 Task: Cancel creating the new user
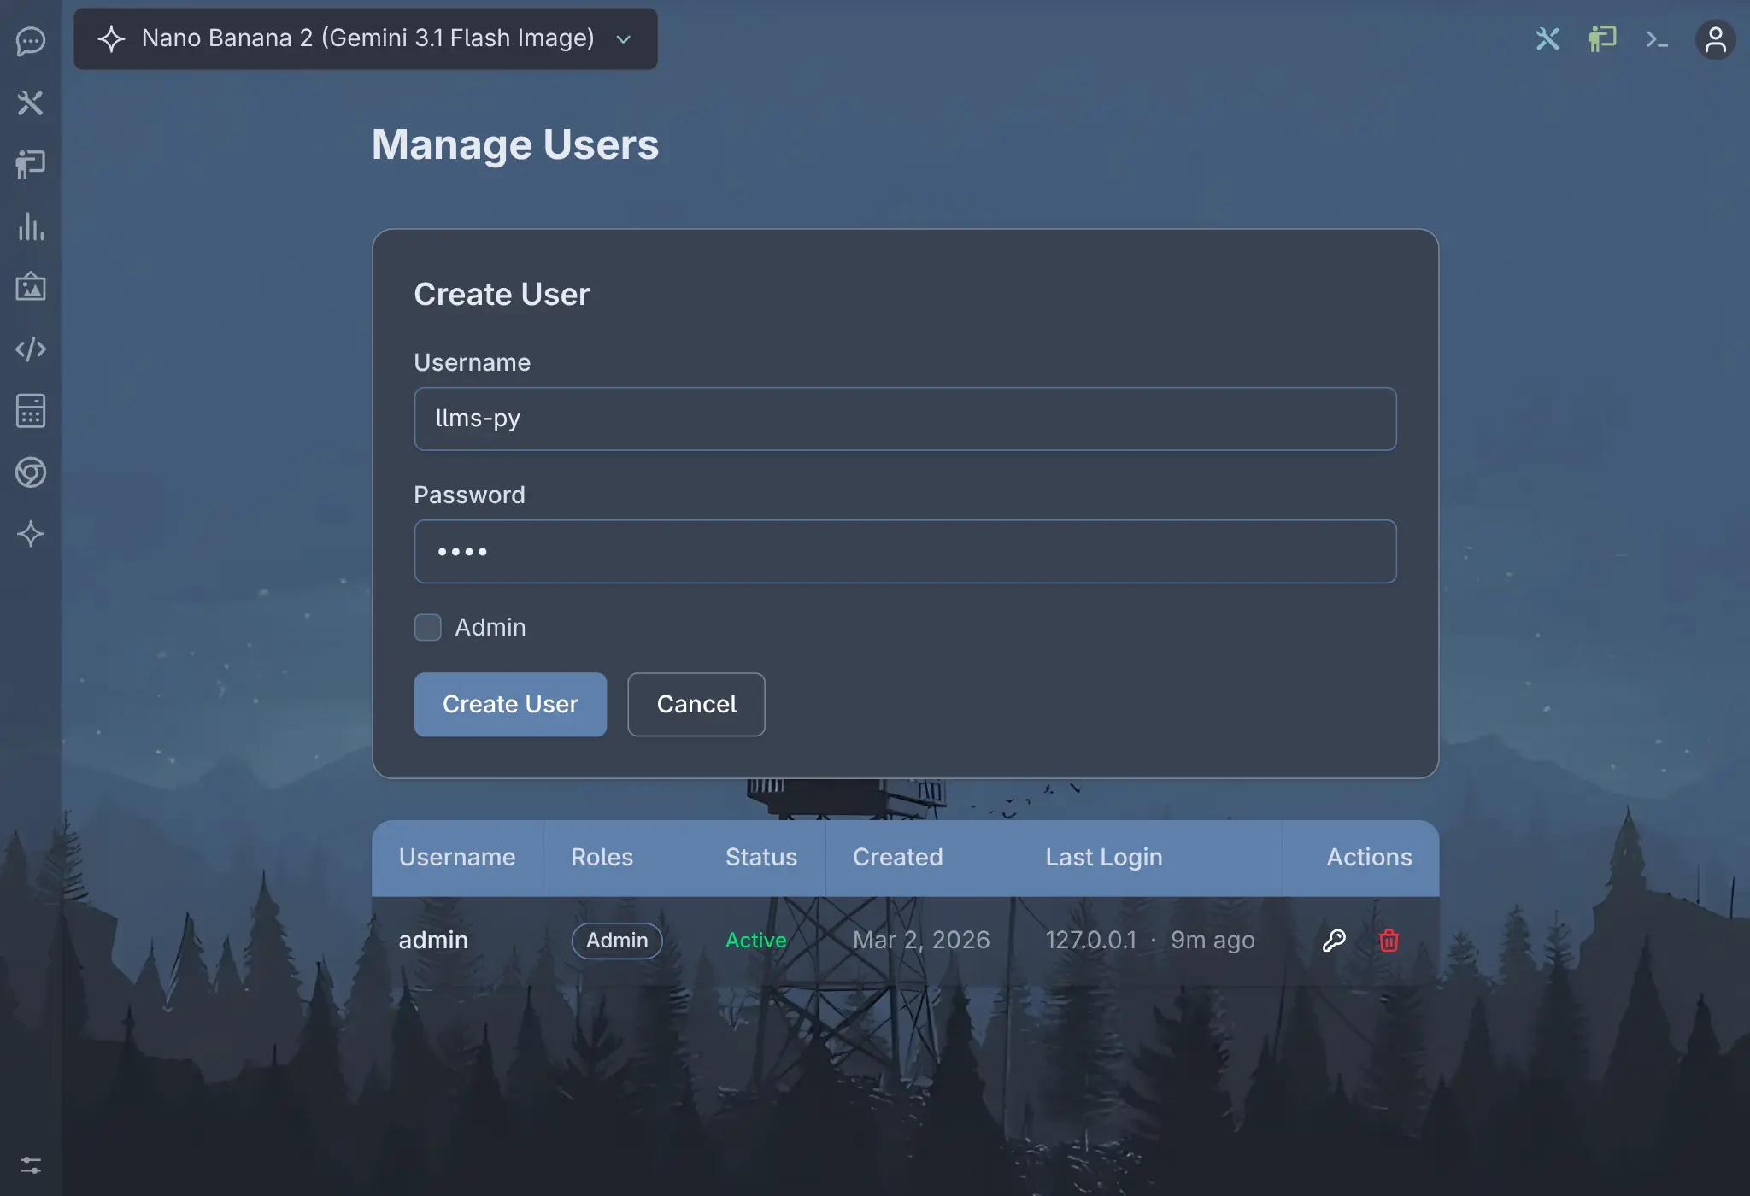[x=695, y=704]
